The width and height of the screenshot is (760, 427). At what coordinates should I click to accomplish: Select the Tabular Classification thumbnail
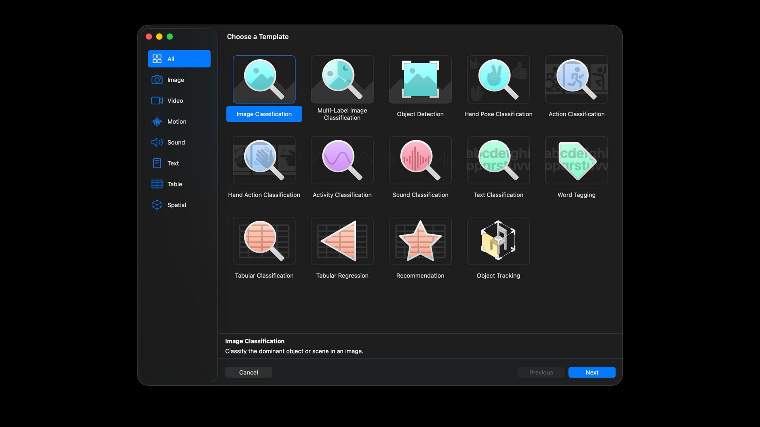pos(264,241)
